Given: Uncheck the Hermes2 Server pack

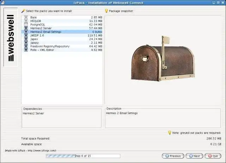Looking at the screenshot, I should 26,28.
